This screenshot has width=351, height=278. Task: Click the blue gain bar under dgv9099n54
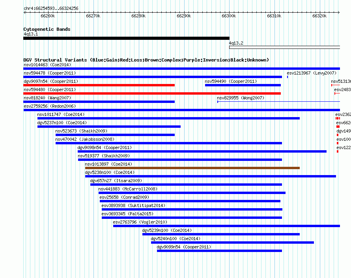pyautogui.click(x=219, y=251)
